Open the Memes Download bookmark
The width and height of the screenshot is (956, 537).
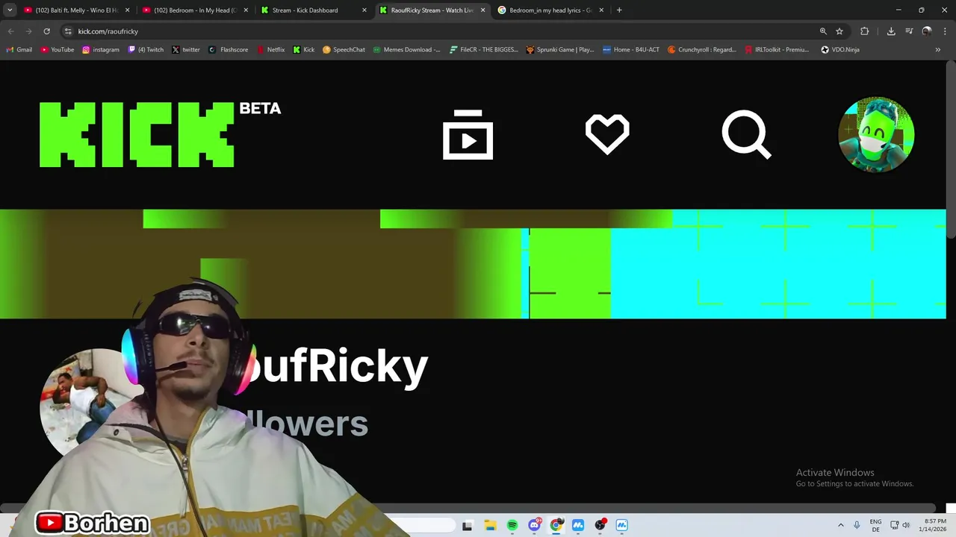pos(407,49)
